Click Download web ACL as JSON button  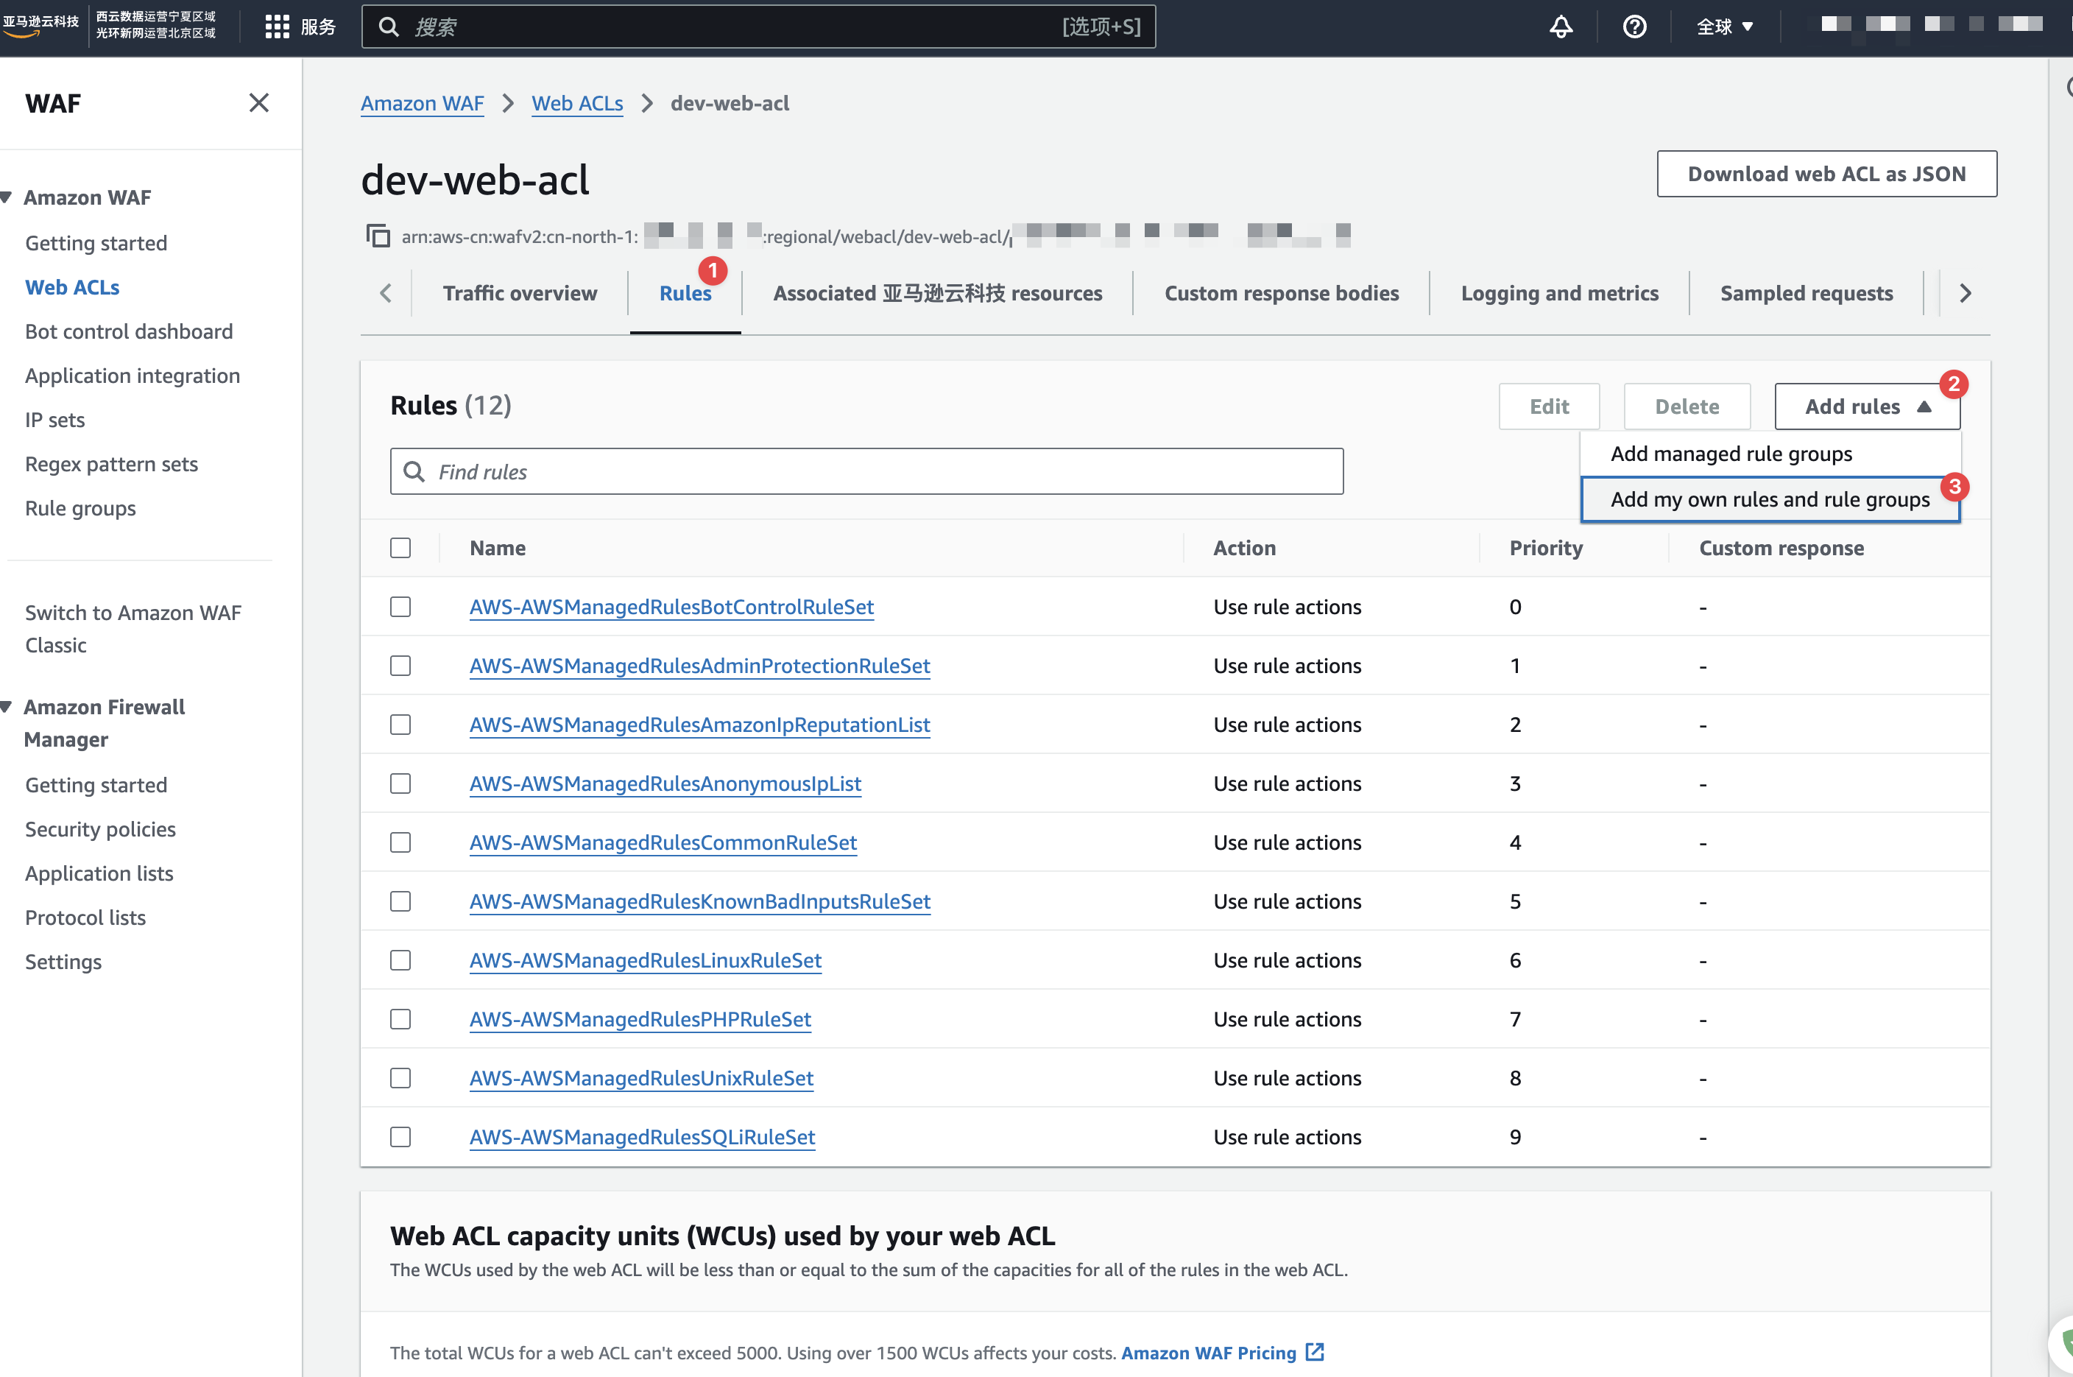pos(1826,174)
